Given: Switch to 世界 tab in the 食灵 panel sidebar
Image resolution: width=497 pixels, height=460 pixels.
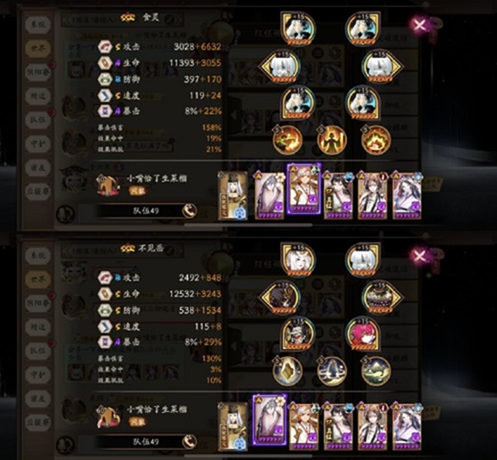Looking at the screenshot, I should [38, 48].
